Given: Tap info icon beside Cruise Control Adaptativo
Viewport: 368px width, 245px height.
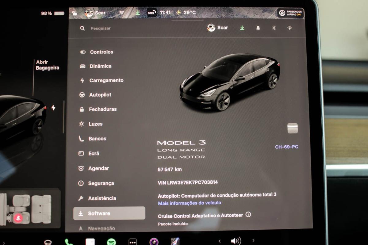Looking at the screenshot, I should click(x=248, y=215).
